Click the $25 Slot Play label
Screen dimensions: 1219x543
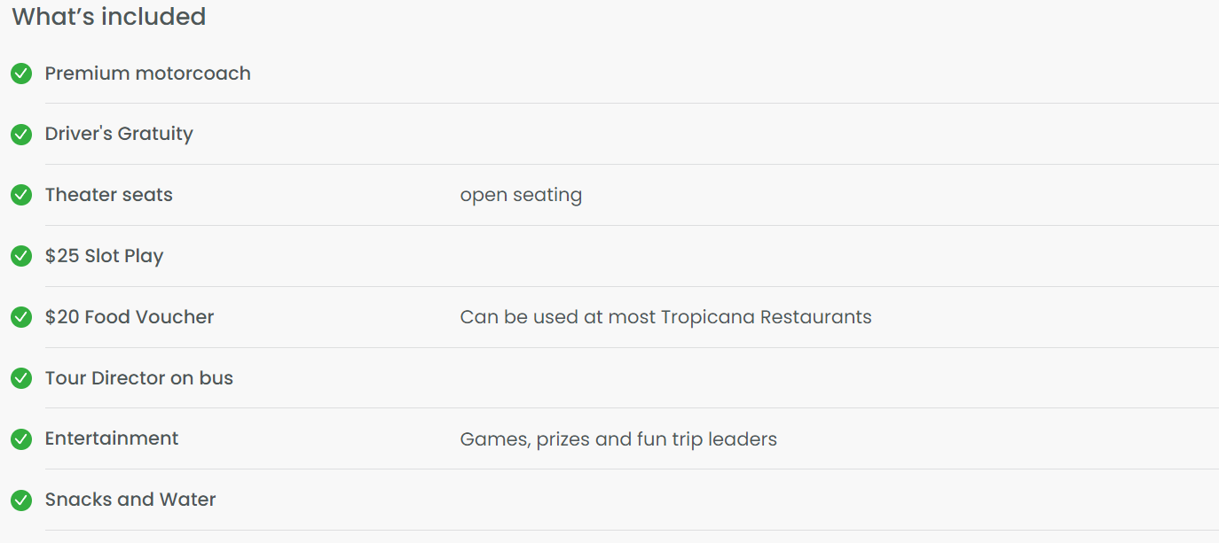(105, 256)
